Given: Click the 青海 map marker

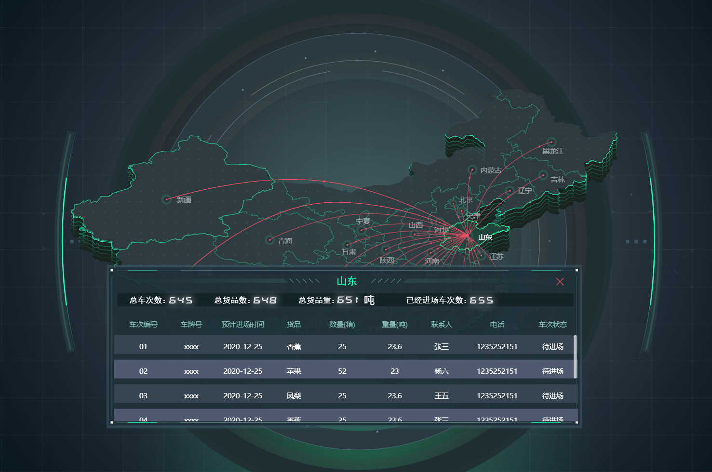Looking at the screenshot, I should tap(270, 240).
